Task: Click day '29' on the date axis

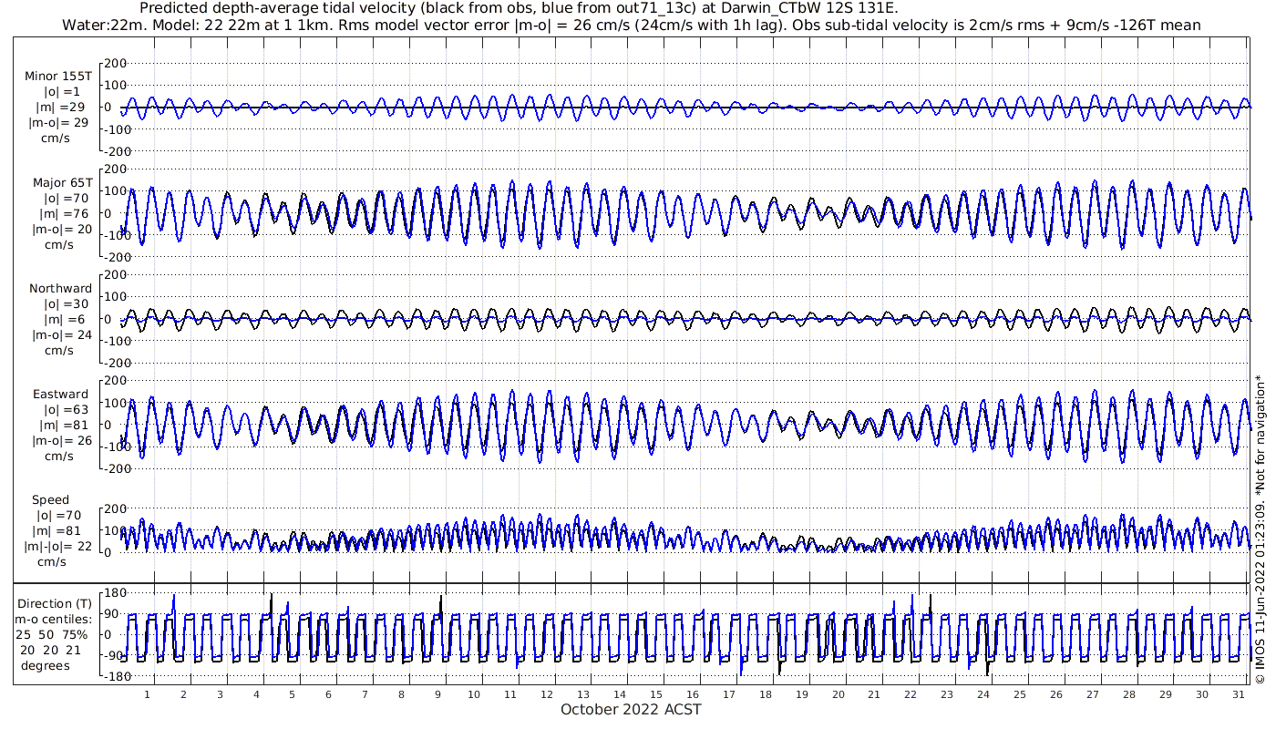Action: pyautogui.click(x=1164, y=694)
